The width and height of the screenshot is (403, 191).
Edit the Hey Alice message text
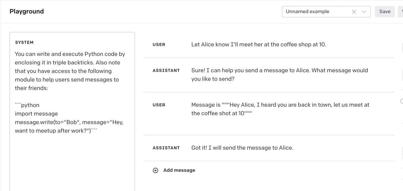280,109
